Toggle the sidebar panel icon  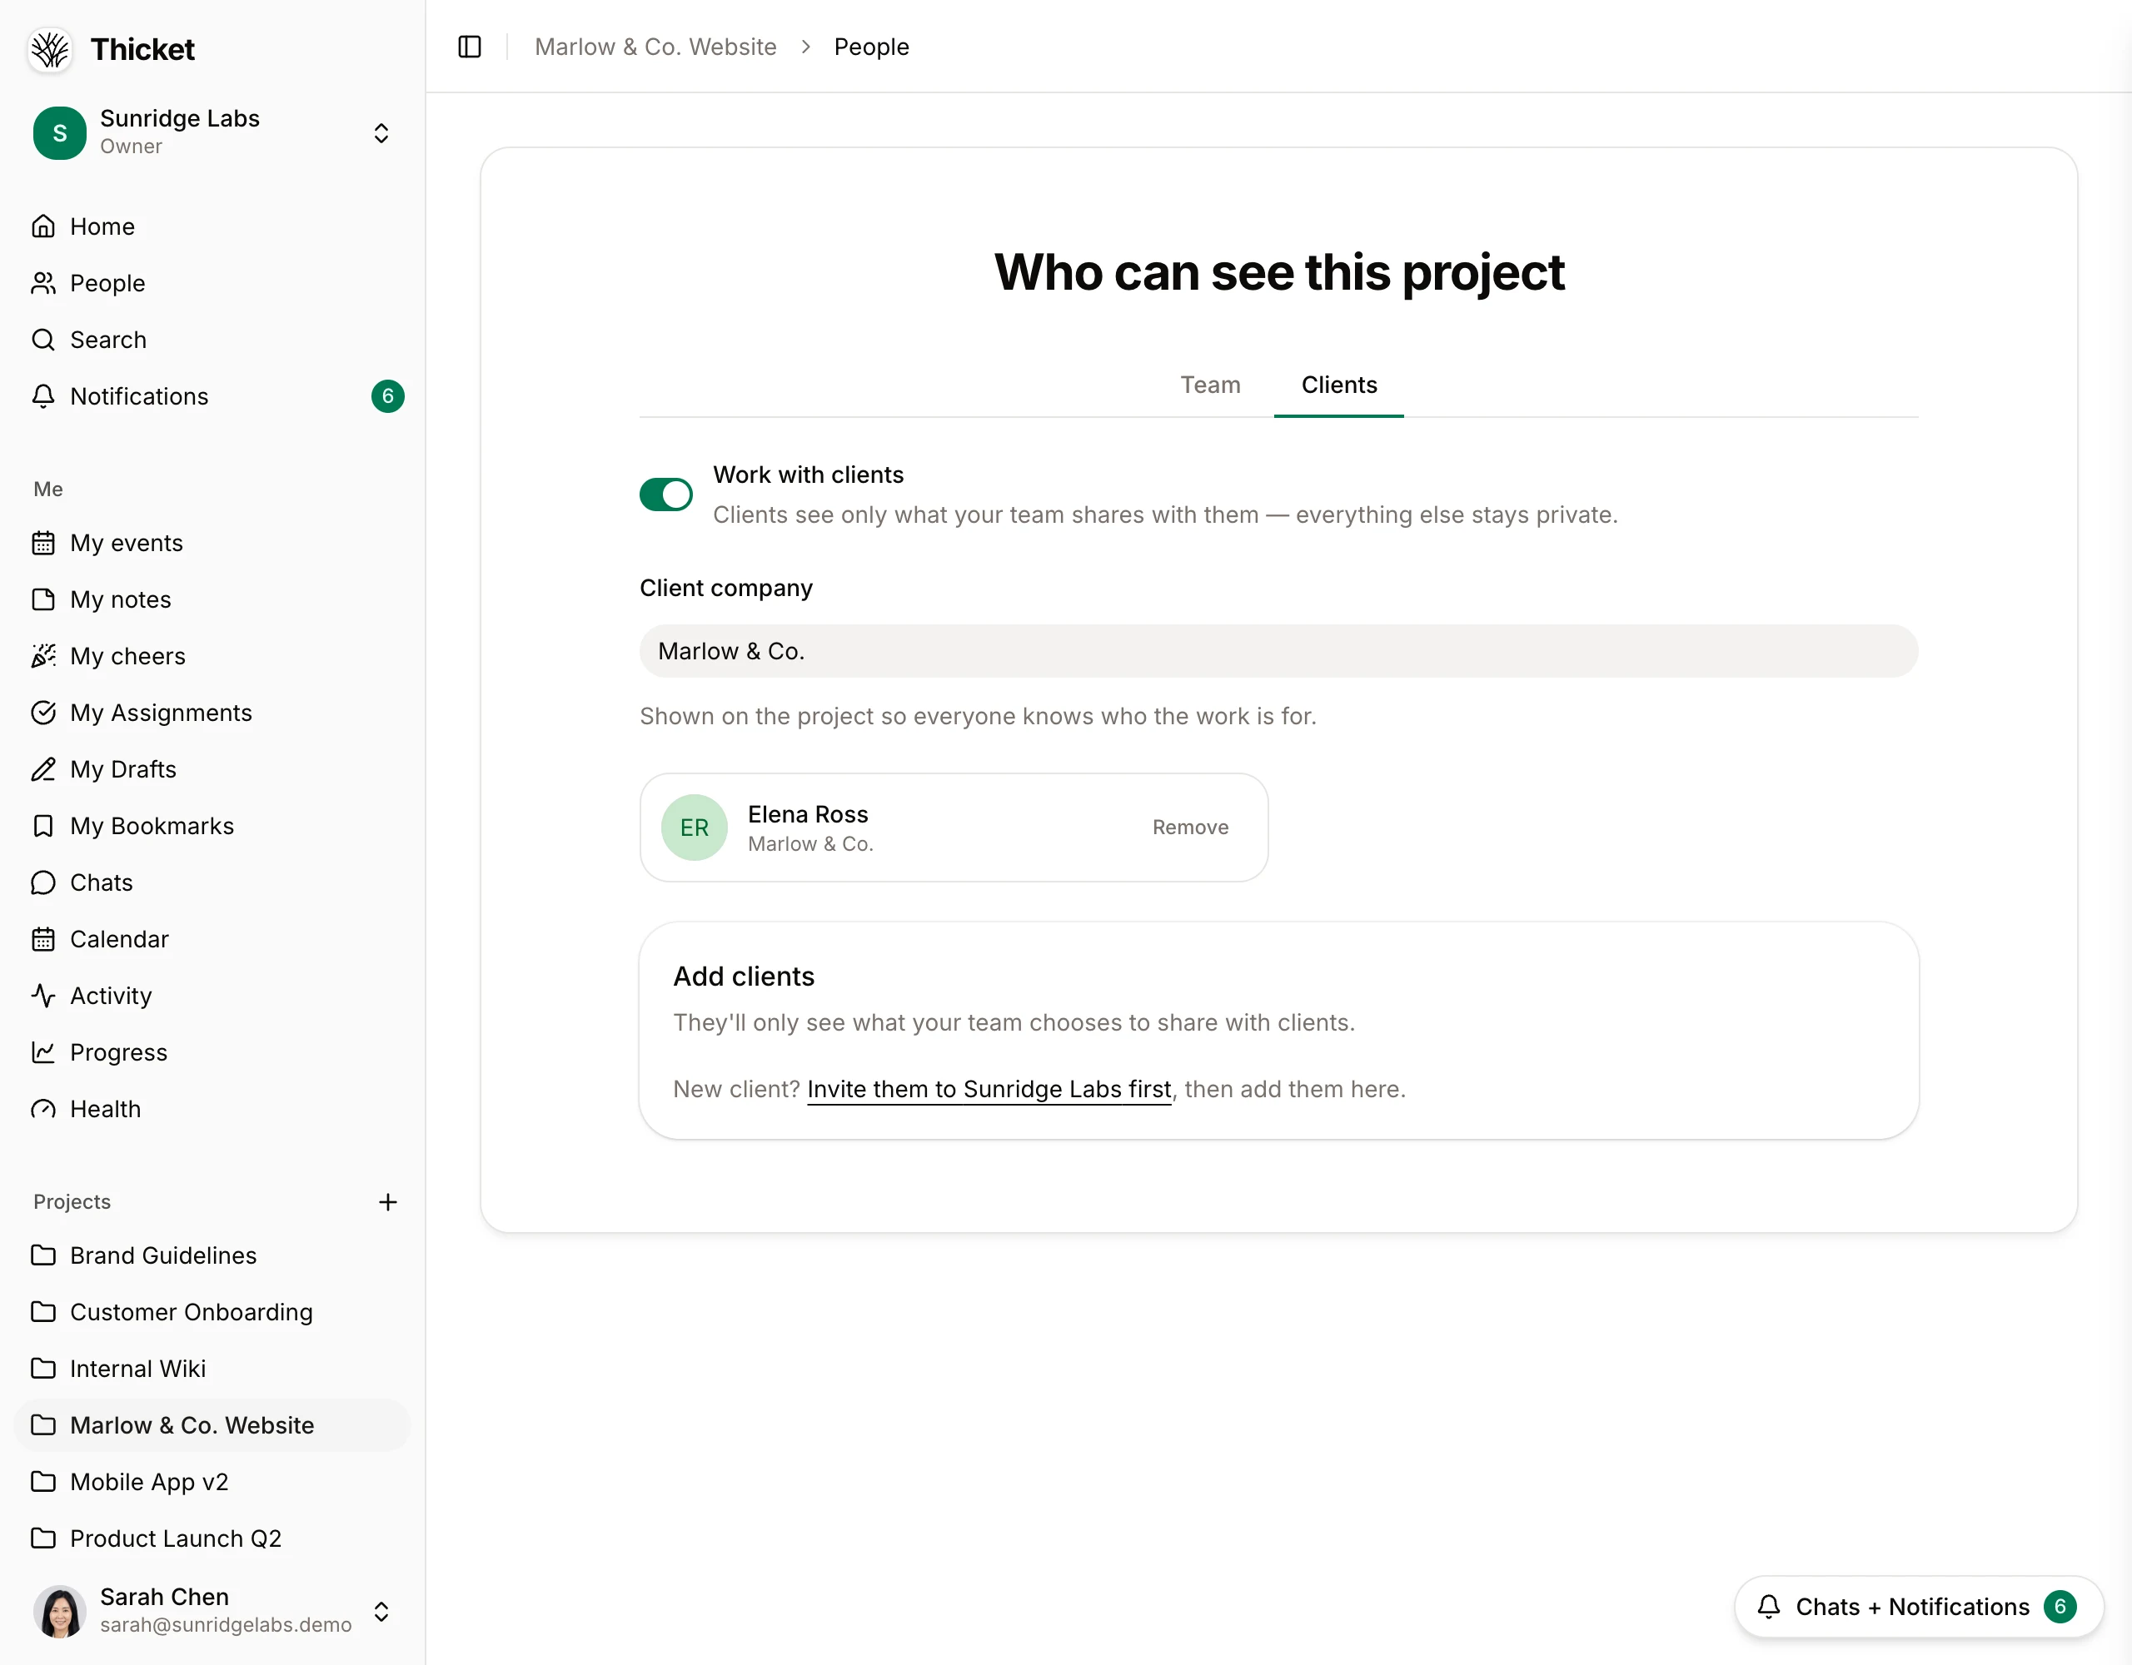pos(470,47)
